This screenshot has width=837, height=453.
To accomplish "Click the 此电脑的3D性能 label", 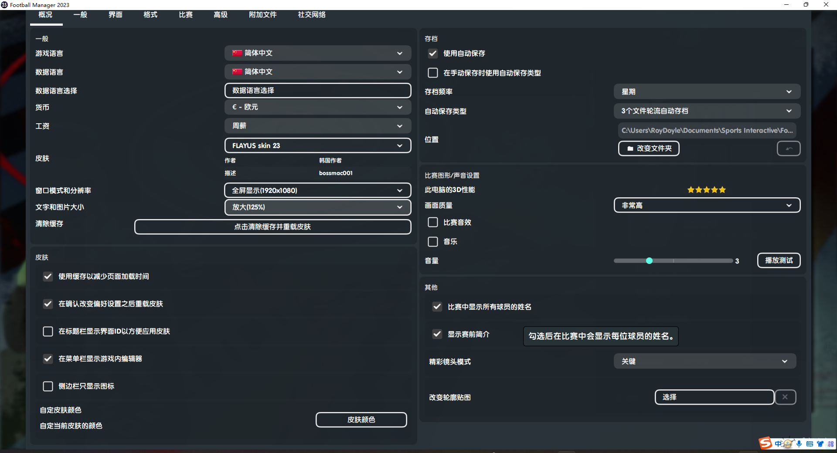I will tap(450, 190).
